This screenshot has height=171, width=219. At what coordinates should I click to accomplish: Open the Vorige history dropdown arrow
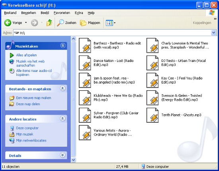tap(26, 22)
